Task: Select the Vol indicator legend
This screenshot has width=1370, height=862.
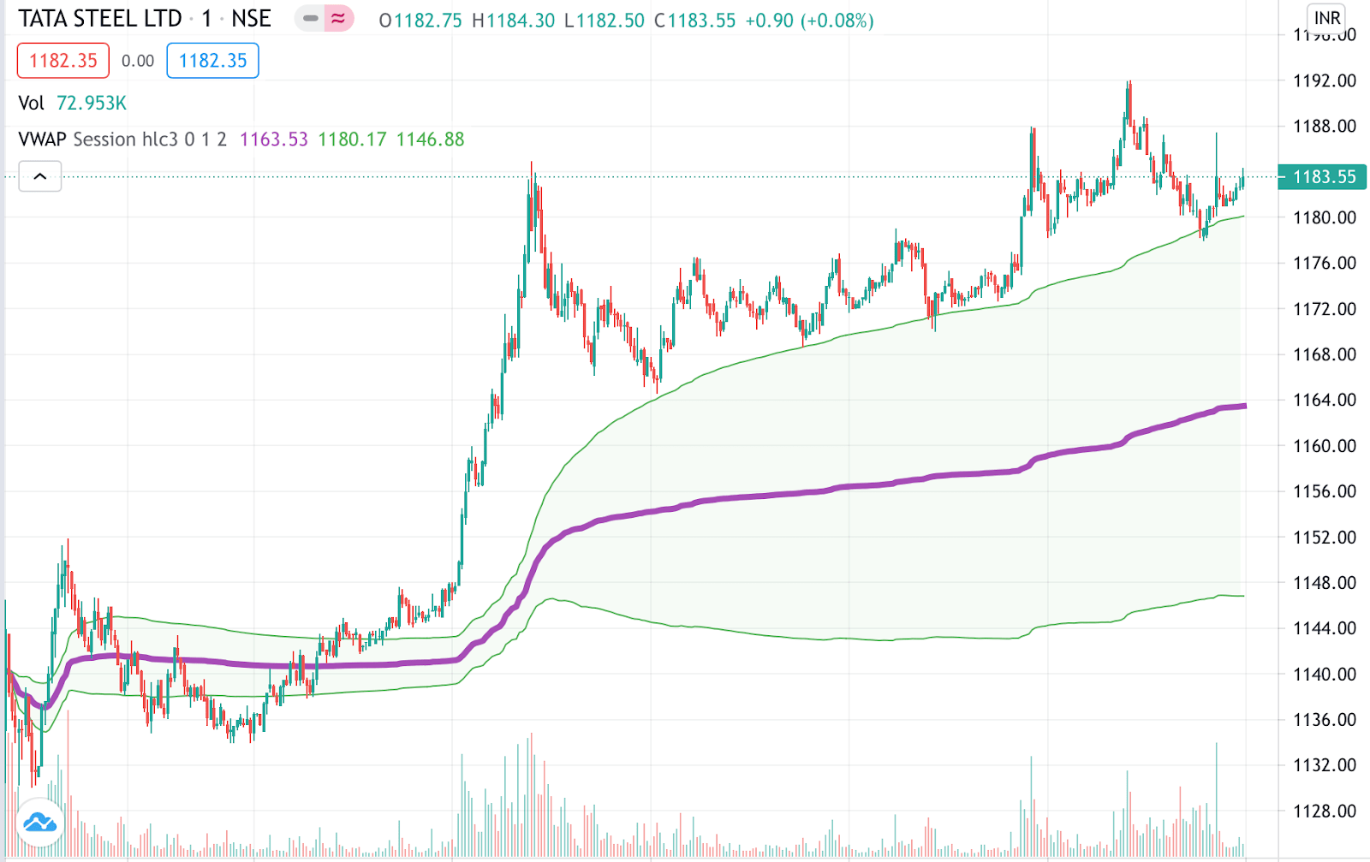Action: click(32, 103)
